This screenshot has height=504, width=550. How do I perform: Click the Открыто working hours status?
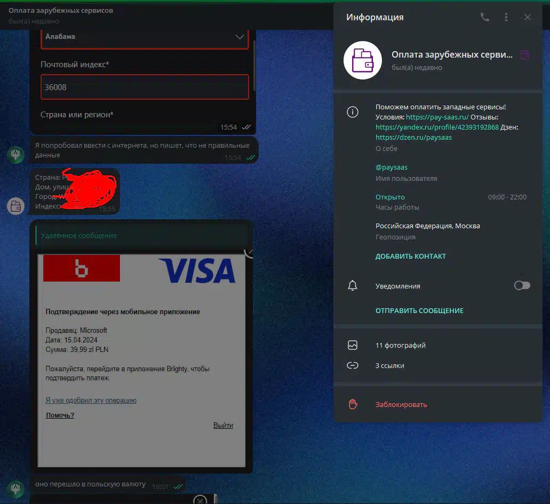point(390,197)
